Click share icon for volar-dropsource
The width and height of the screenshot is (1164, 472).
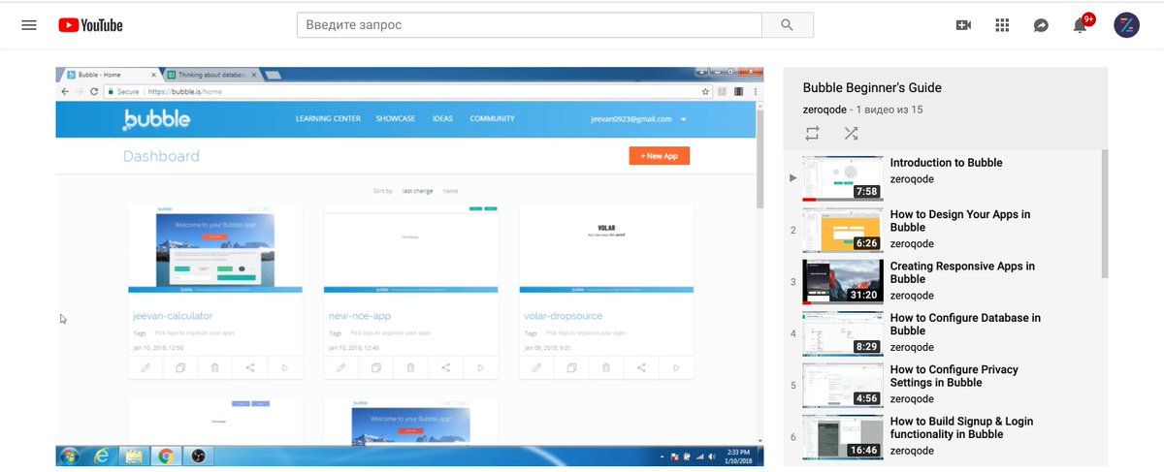pos(641,368)
